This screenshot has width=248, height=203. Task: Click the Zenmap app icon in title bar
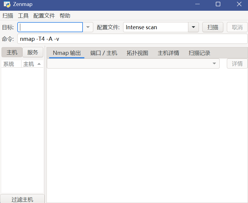tap(7, 4)
